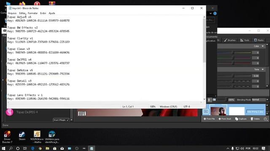
Task: Open Microsoft Store from the taskbar
Action: tap(54, 148)
